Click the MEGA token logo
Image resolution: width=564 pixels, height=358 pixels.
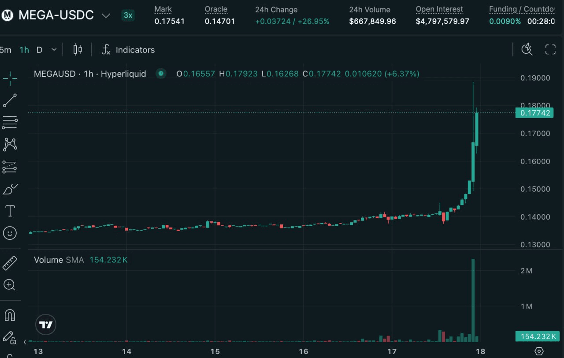pyautogui.click(x=7, y=15)
